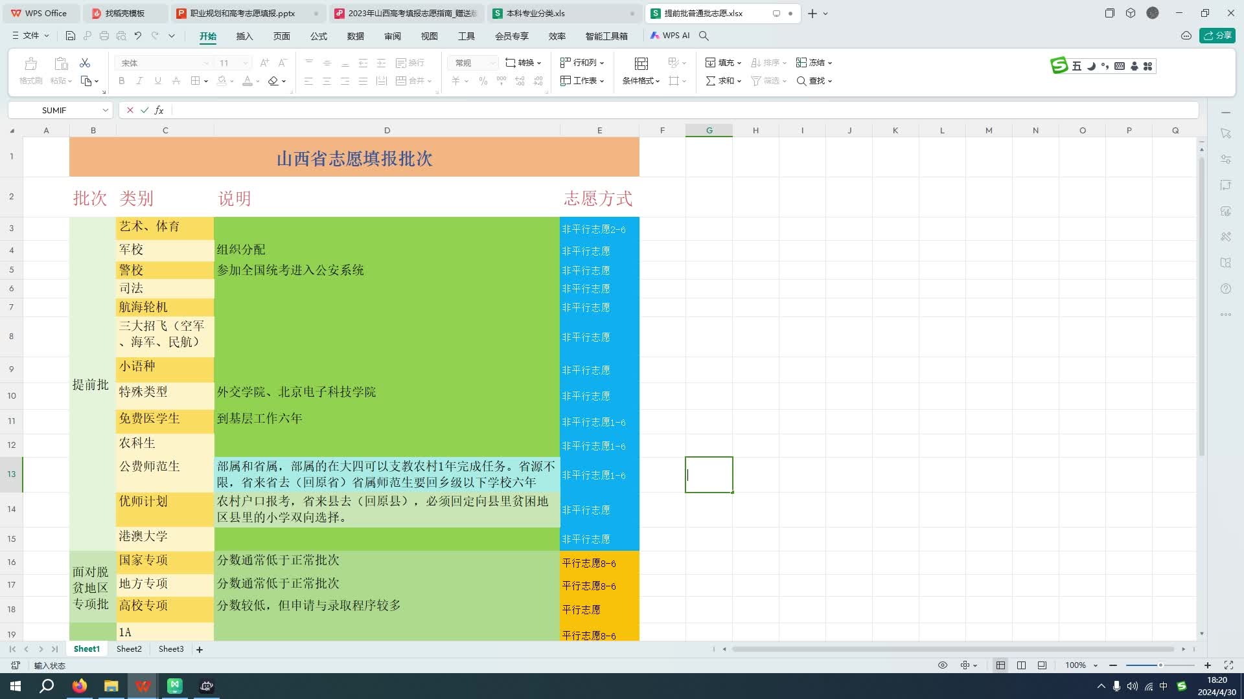Open conditional formatting (条件格式)

(x=639, y=81)
